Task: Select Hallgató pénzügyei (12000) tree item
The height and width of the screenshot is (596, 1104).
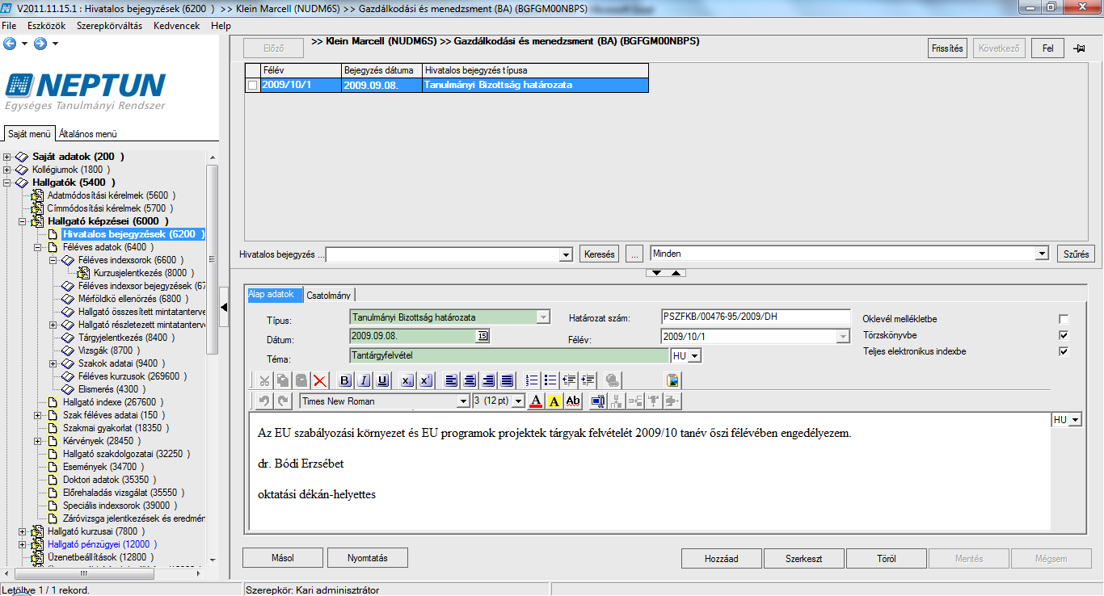Action: [103, 544]
